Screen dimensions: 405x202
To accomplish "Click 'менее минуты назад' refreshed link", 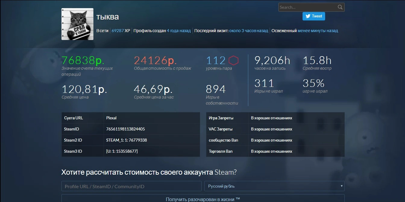I will coord(318,31).
